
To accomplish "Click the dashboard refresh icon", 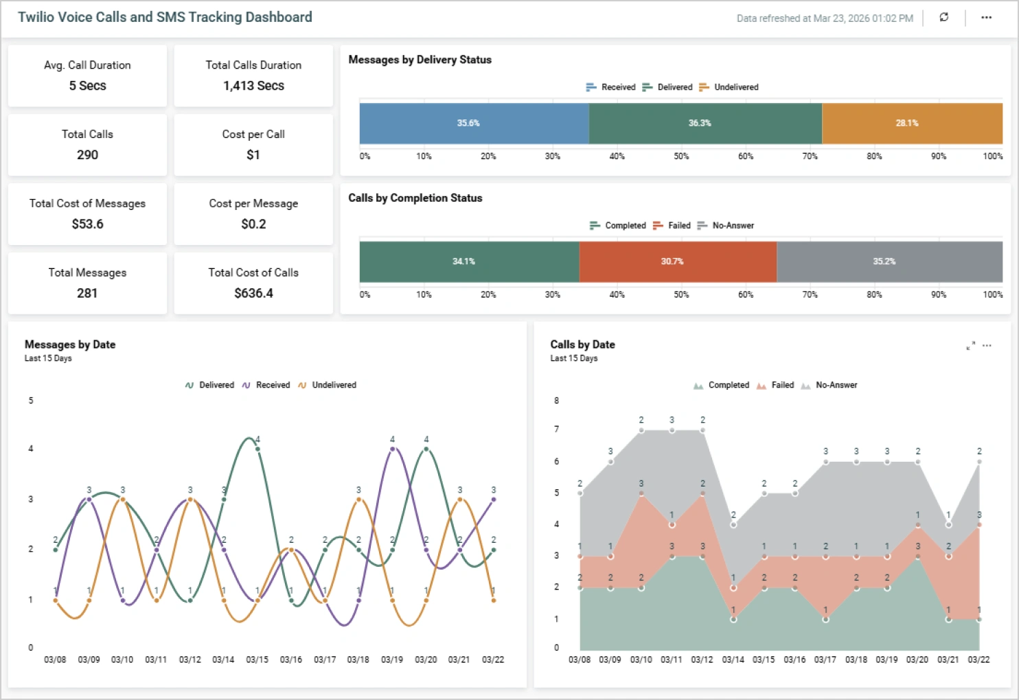I will pos(944,17).
